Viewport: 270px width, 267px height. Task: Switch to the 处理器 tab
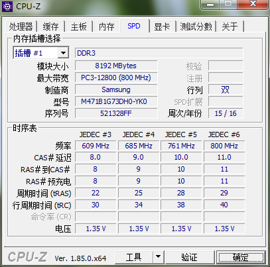click(21, 27)
